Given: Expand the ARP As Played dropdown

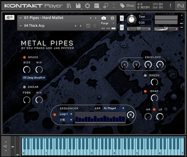Looking at the screenshot, I should [x=114, y=108].
